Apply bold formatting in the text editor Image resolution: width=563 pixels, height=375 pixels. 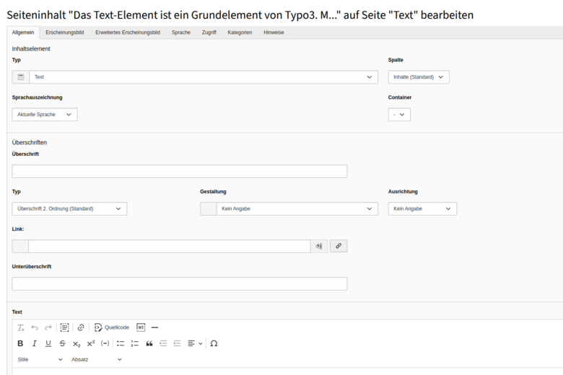coord(20,343)
